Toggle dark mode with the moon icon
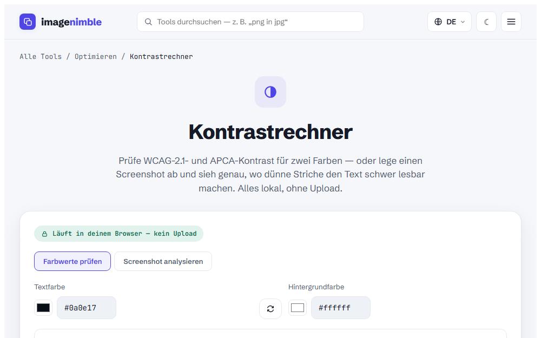The height and width of the screenshot is (338, 541). pos(486,22)
